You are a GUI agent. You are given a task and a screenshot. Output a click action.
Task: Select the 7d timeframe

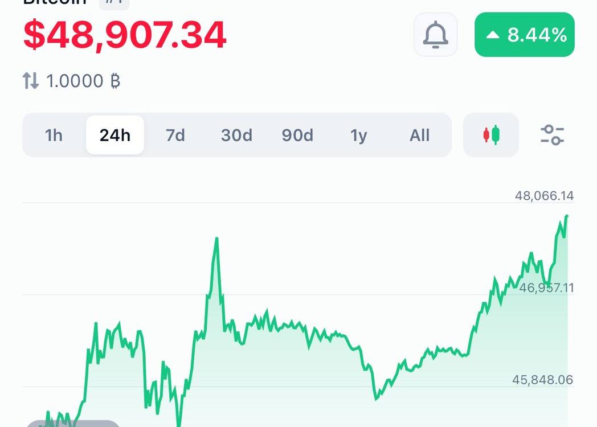(x=175, y=135)
